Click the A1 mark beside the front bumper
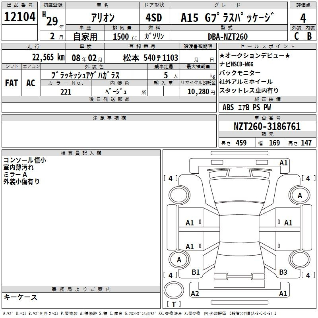Viewport: 318px width, 318px height. coord(283,163)
